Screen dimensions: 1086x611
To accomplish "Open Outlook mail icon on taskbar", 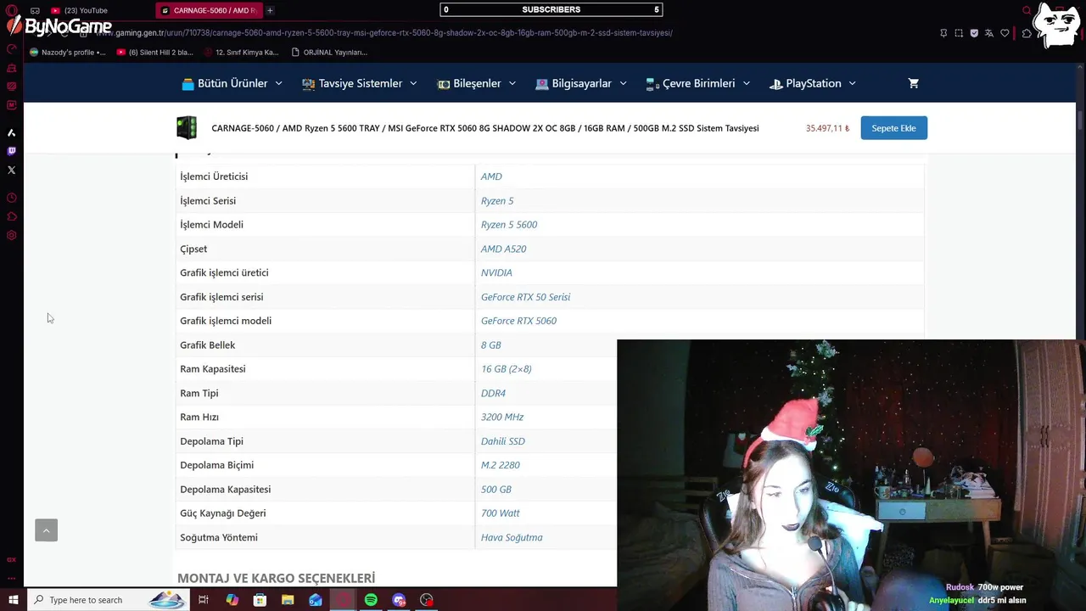I will click(x=316, y=600).
